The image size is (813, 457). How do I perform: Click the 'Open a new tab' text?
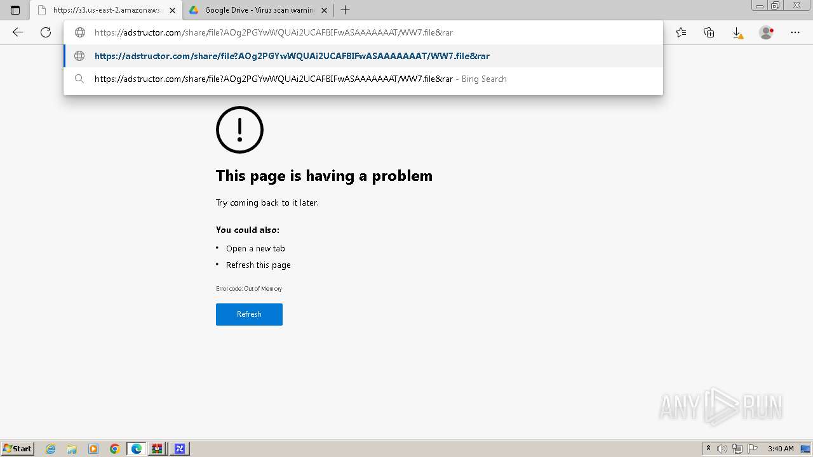(255, 248)
